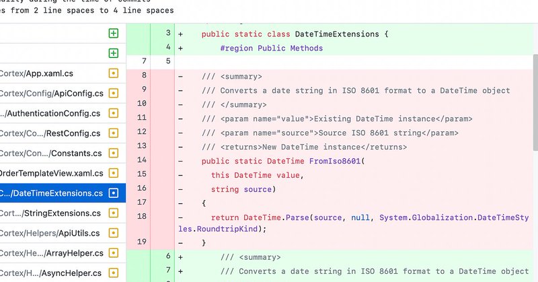This screenshot has width=538, height=282.
Task: Click new line number 3
Action: (168, 32)
